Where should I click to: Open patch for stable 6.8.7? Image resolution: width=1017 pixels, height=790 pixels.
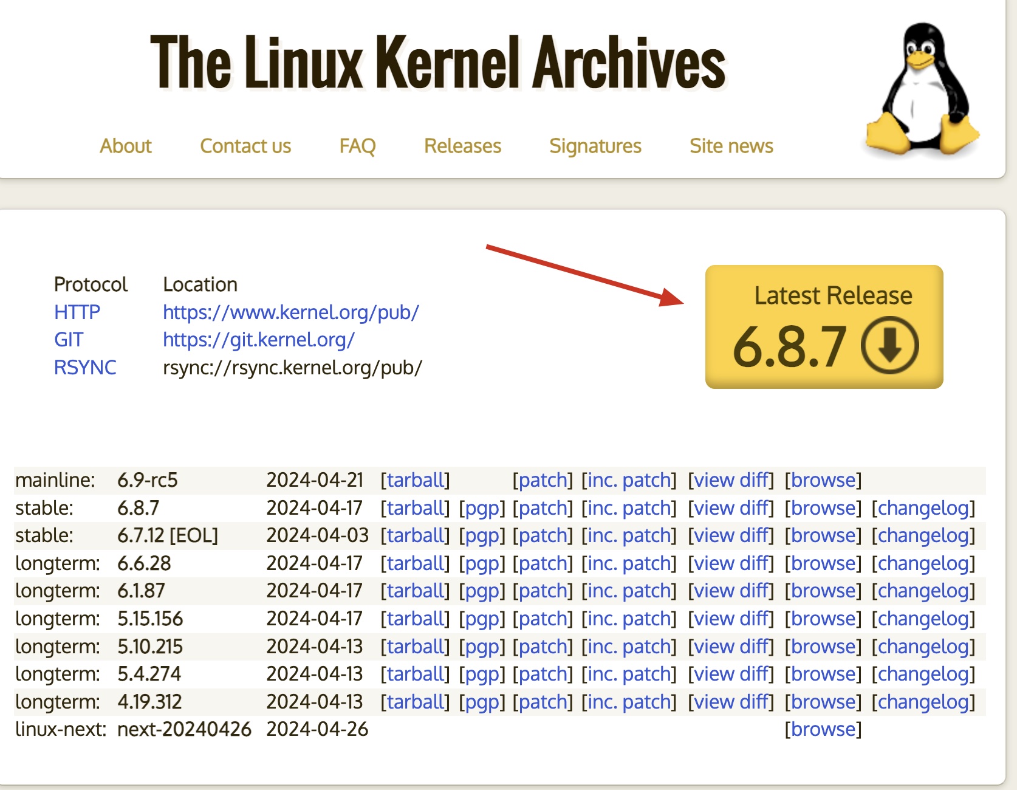click(x=543, y=508)
